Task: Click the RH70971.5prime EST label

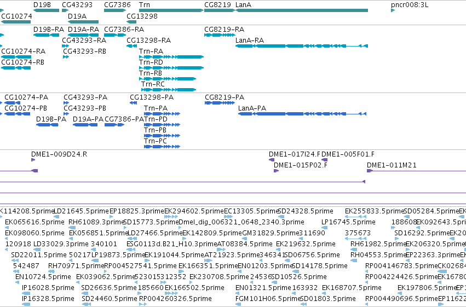Action: coord(76,266)
